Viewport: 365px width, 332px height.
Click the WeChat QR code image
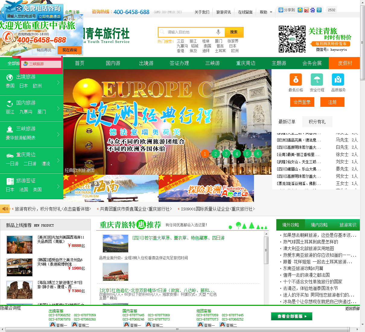coord(292,39)
